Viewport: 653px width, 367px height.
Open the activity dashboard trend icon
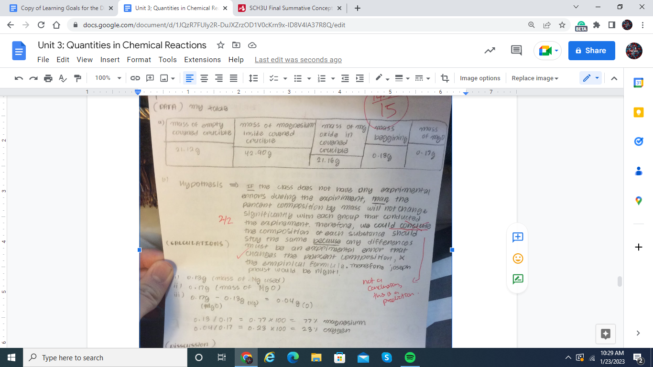tap(490, 51)
